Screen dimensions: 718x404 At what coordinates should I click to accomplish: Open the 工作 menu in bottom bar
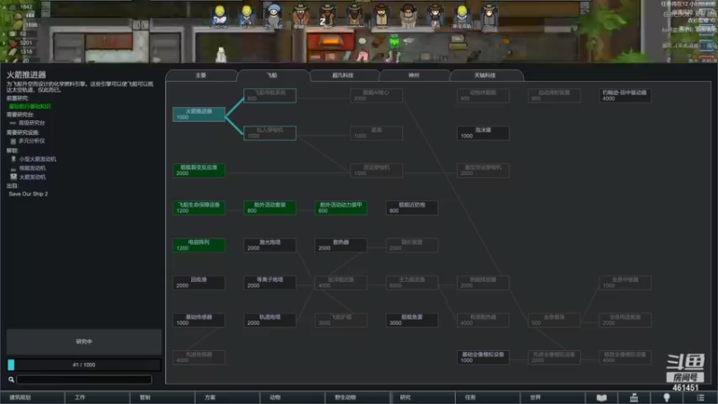coord(97,398)
